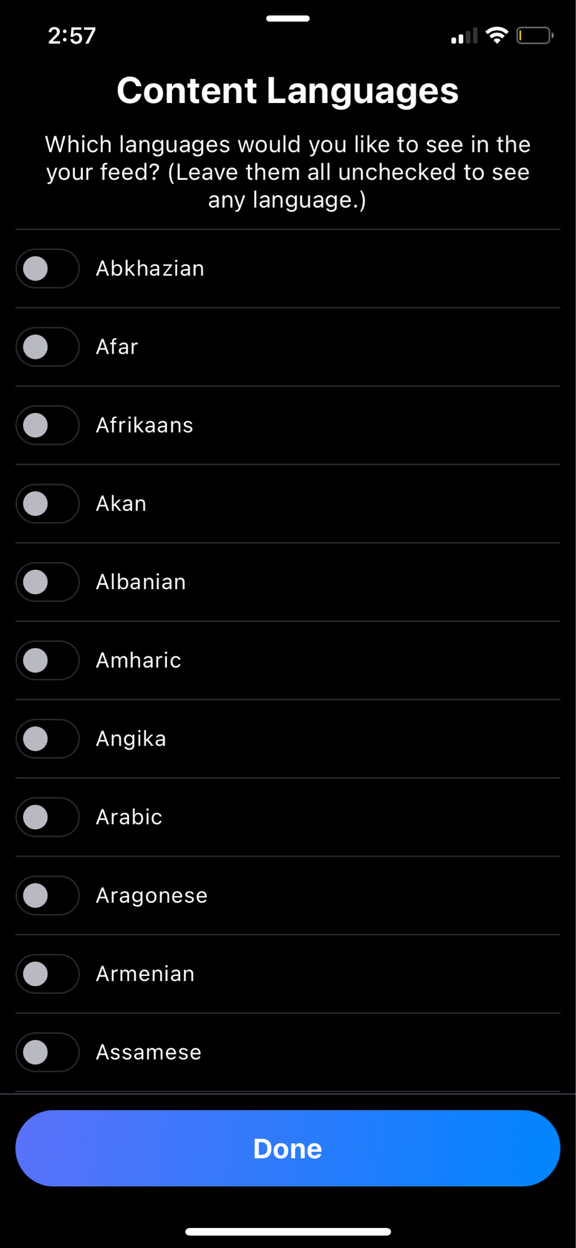Tap the Wi-Fi status icon
Image resolution: width=576 pixels, height=1248 pixels.
497,36
